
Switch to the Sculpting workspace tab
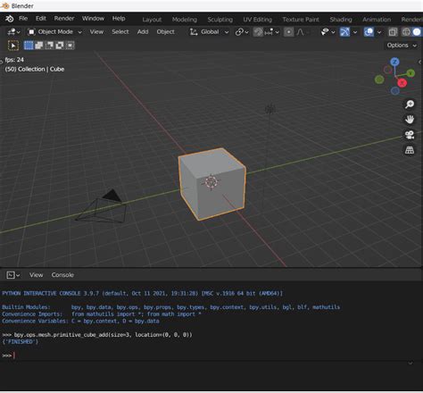pyautogui.click(x=220, y=20)
